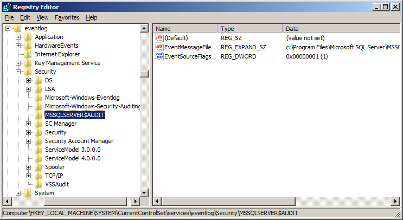
Task: Click the Application folder icon
Action: pyautogui.click(x=28, y=37)
